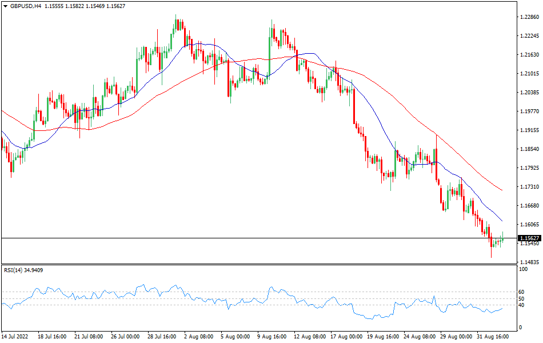Click the 1.20385 price axis label
Screen dimensions: 543x343
coord(529,93)
